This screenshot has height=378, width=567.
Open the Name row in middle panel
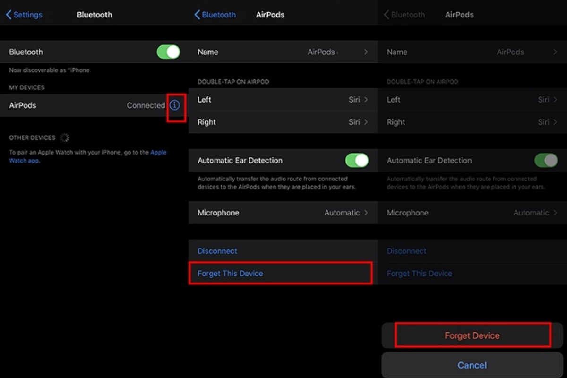(283, 52)
